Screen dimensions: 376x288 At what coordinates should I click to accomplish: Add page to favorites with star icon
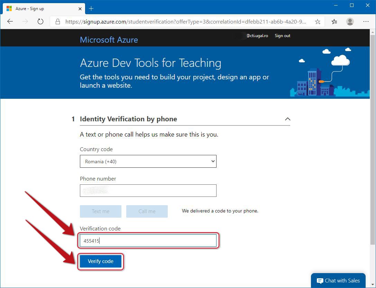tap(318, 21)
